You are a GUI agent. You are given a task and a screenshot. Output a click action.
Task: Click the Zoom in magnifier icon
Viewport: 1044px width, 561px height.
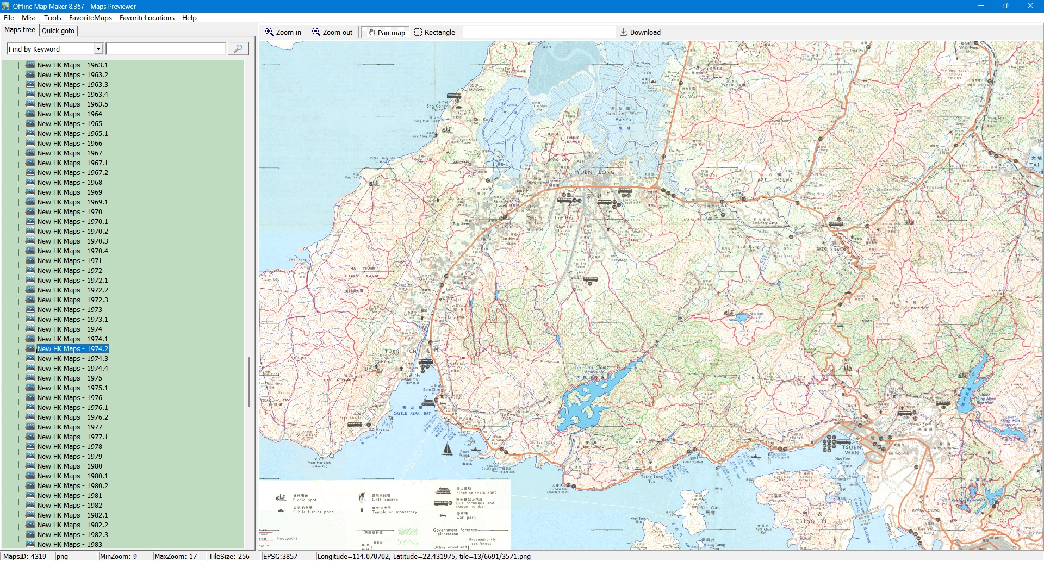click(269, 32)
